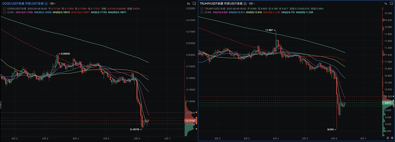Click the 1s countdown in TRUMP chart
Viewport: 395px width, 142px height.
pos(386,4)
